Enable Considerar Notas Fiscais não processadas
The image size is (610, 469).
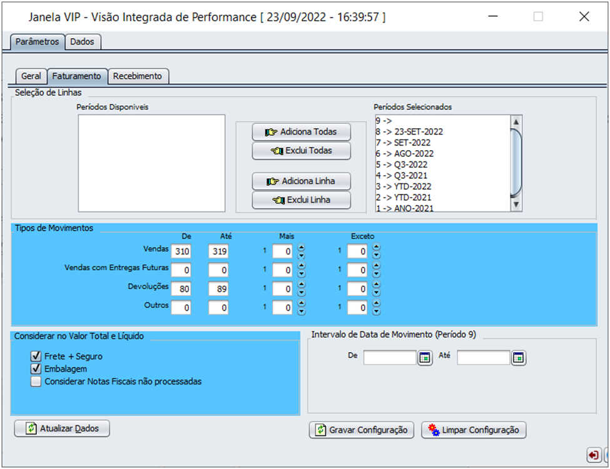[36, 381]
